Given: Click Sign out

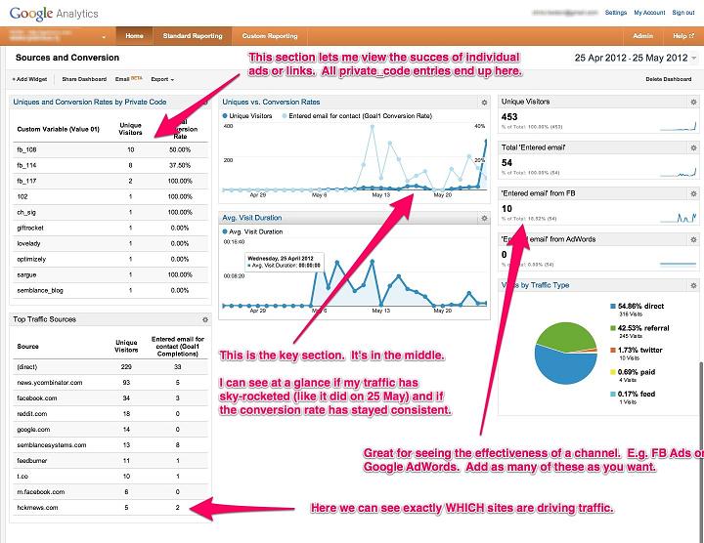Looking at the screenshot, I should [682, 13].
